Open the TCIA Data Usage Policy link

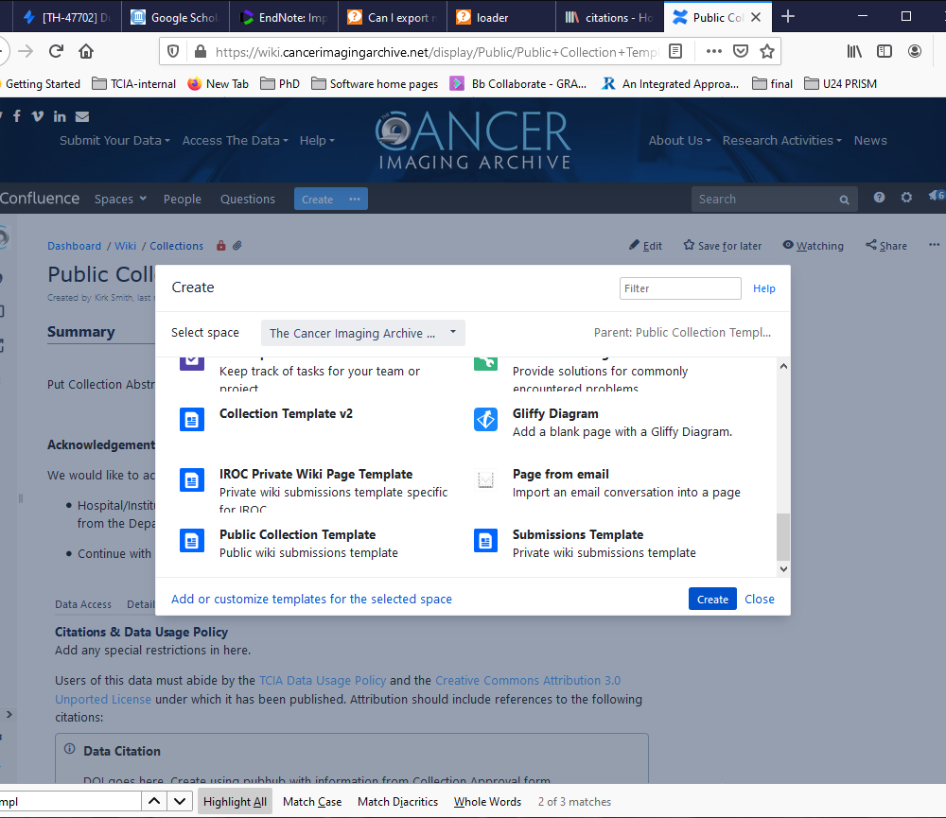[323, 680]
